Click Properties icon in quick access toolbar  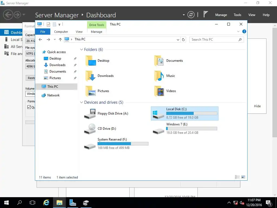pyautogui.click(x=48, y=24)
